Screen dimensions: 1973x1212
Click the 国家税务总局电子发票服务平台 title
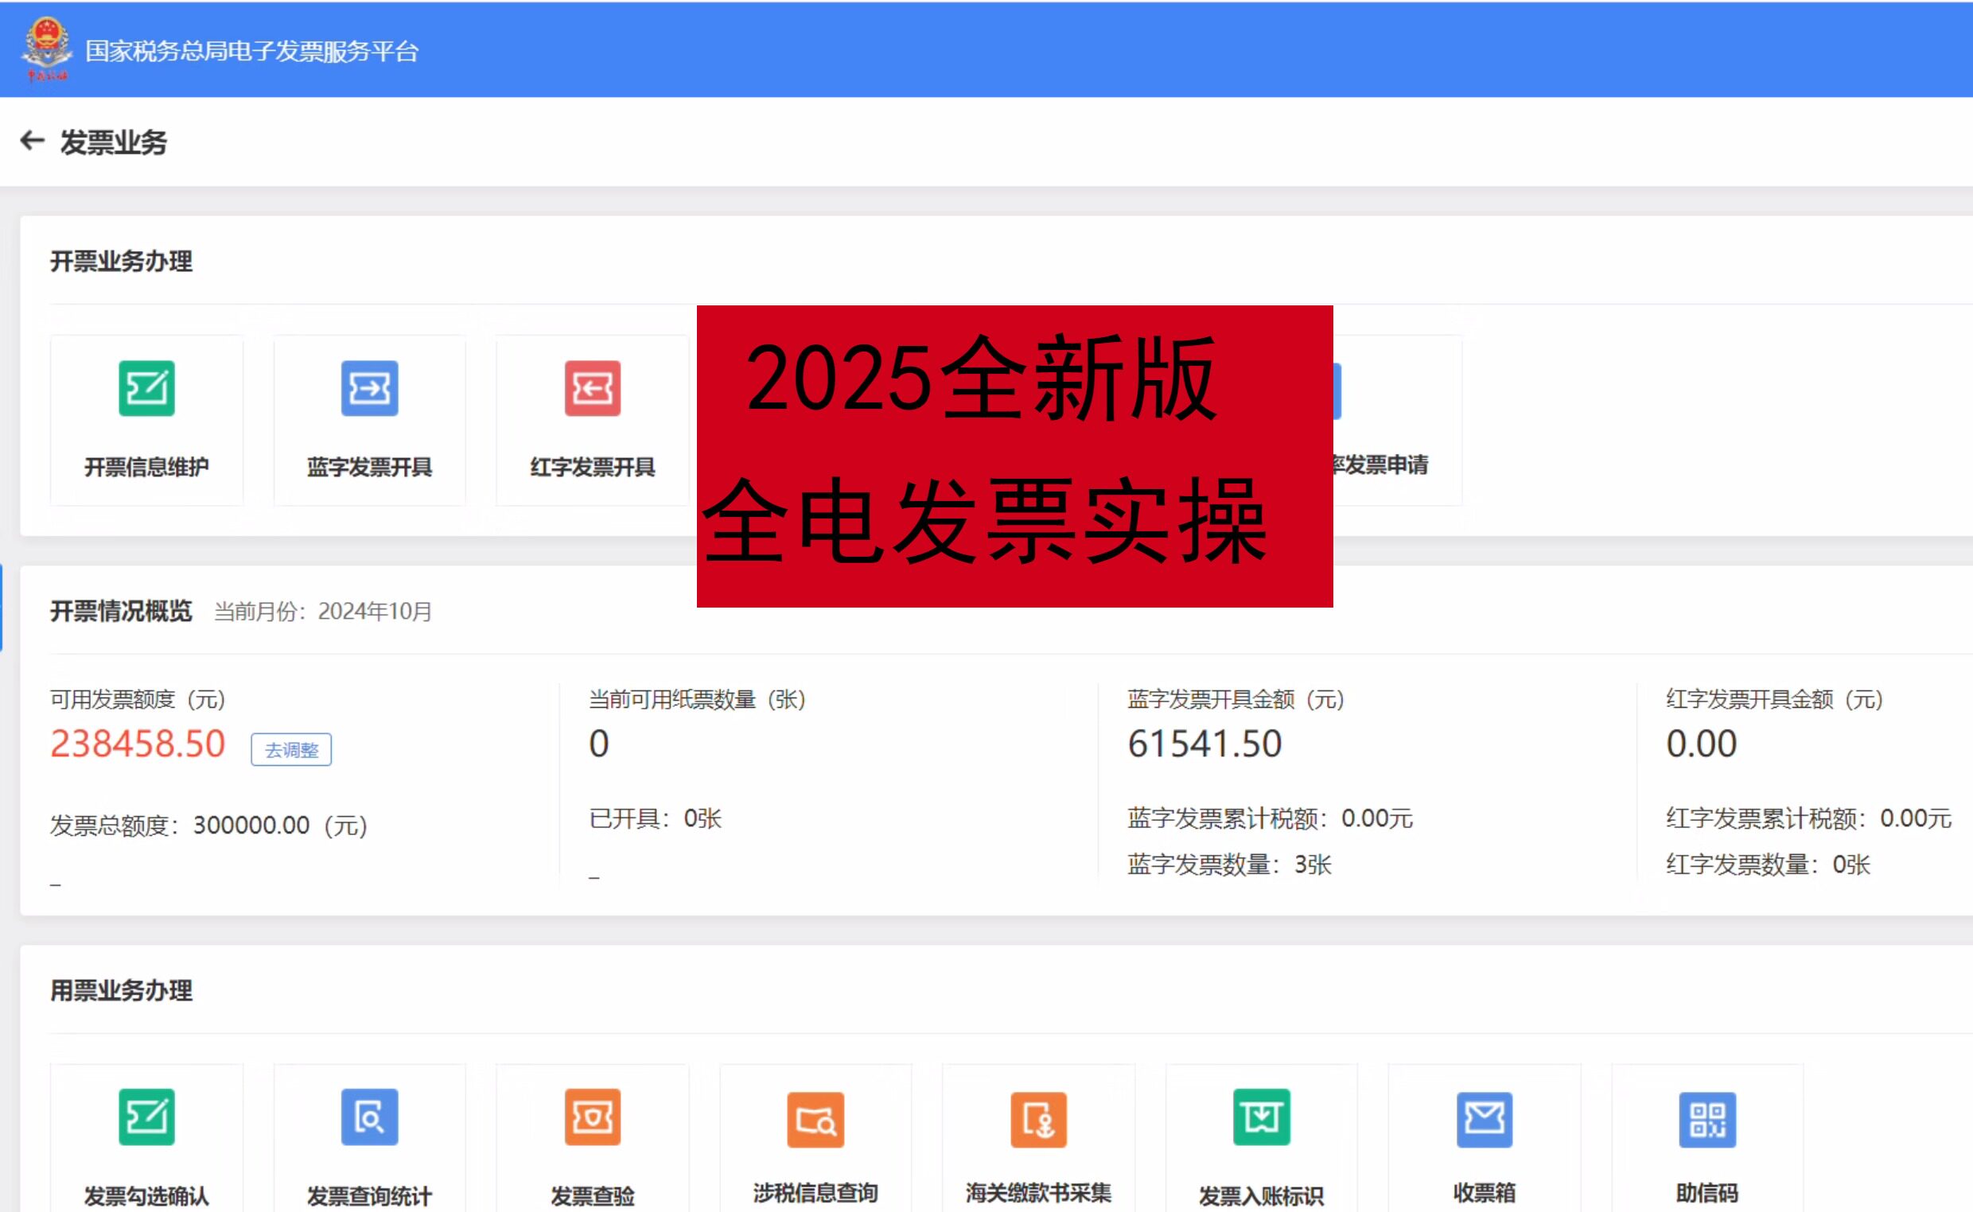251,52
